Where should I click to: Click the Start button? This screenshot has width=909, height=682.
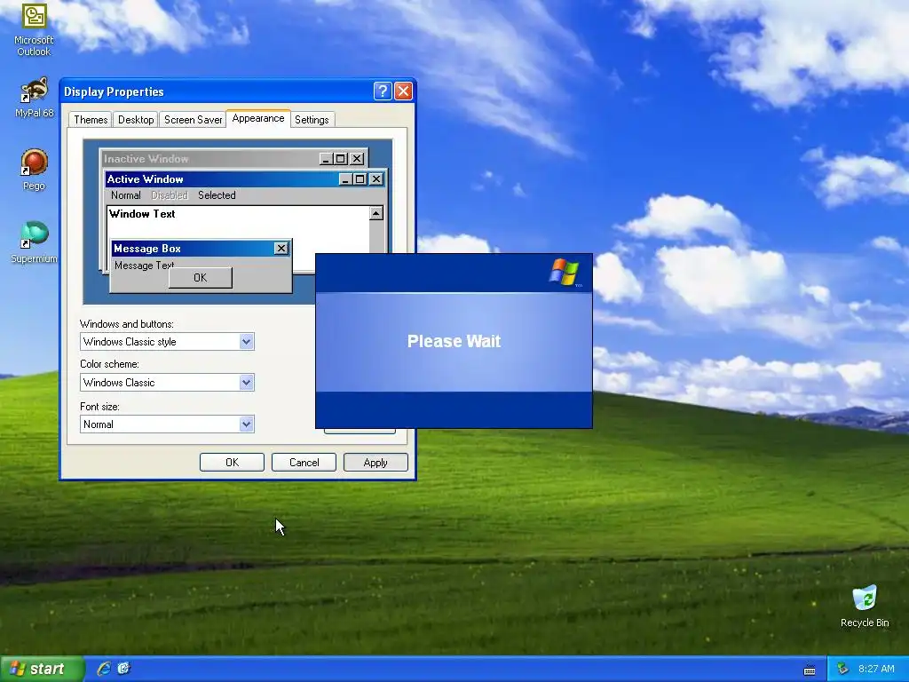pyautogui.click(x=42, y=669)
